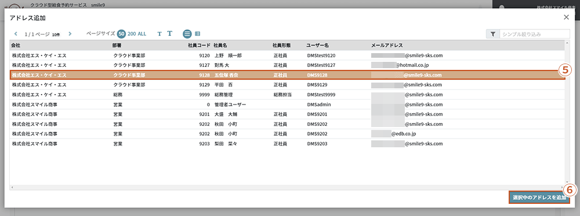The image size is (580, 216).
Task: Select row for 管理者ユーザー DMSadmin
Action: point(287,105)
